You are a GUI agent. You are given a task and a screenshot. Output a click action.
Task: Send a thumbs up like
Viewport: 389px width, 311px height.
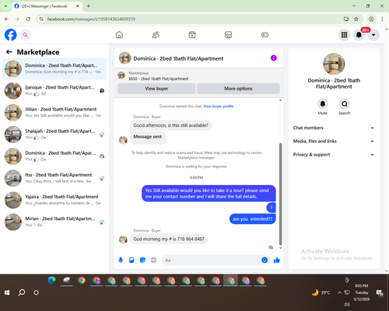[277, 260]
